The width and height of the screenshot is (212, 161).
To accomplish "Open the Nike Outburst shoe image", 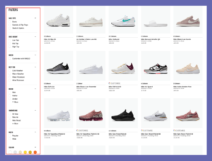I will tap(123, 20).
